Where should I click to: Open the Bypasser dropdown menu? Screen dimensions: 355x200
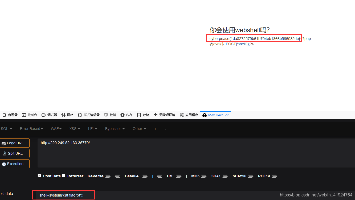[115, 129]
